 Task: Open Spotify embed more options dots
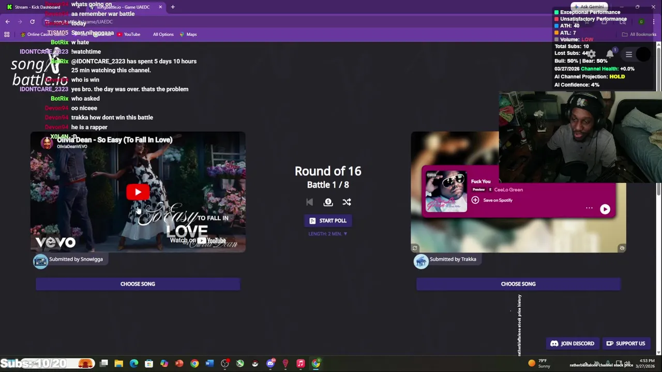coord(589,208)
